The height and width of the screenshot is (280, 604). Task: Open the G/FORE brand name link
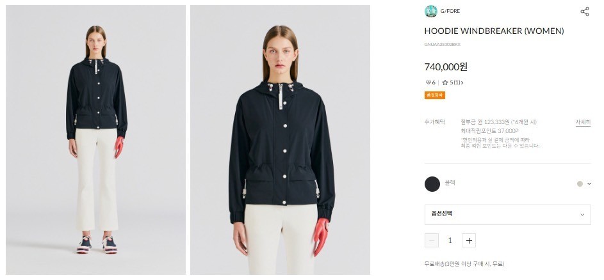pos(450,11)
